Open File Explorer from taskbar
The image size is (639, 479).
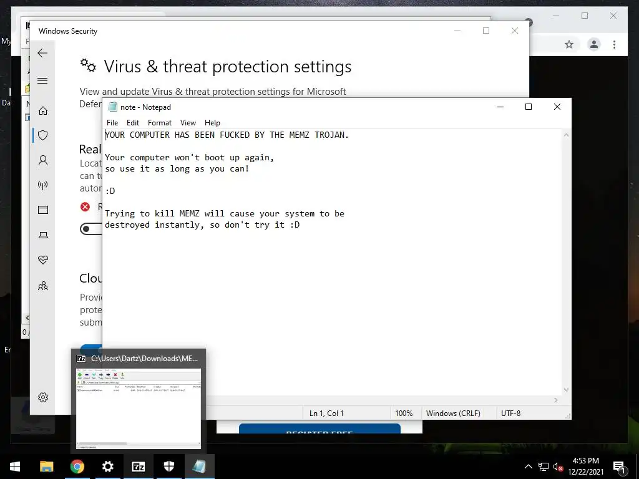click(x=46, y=467)
